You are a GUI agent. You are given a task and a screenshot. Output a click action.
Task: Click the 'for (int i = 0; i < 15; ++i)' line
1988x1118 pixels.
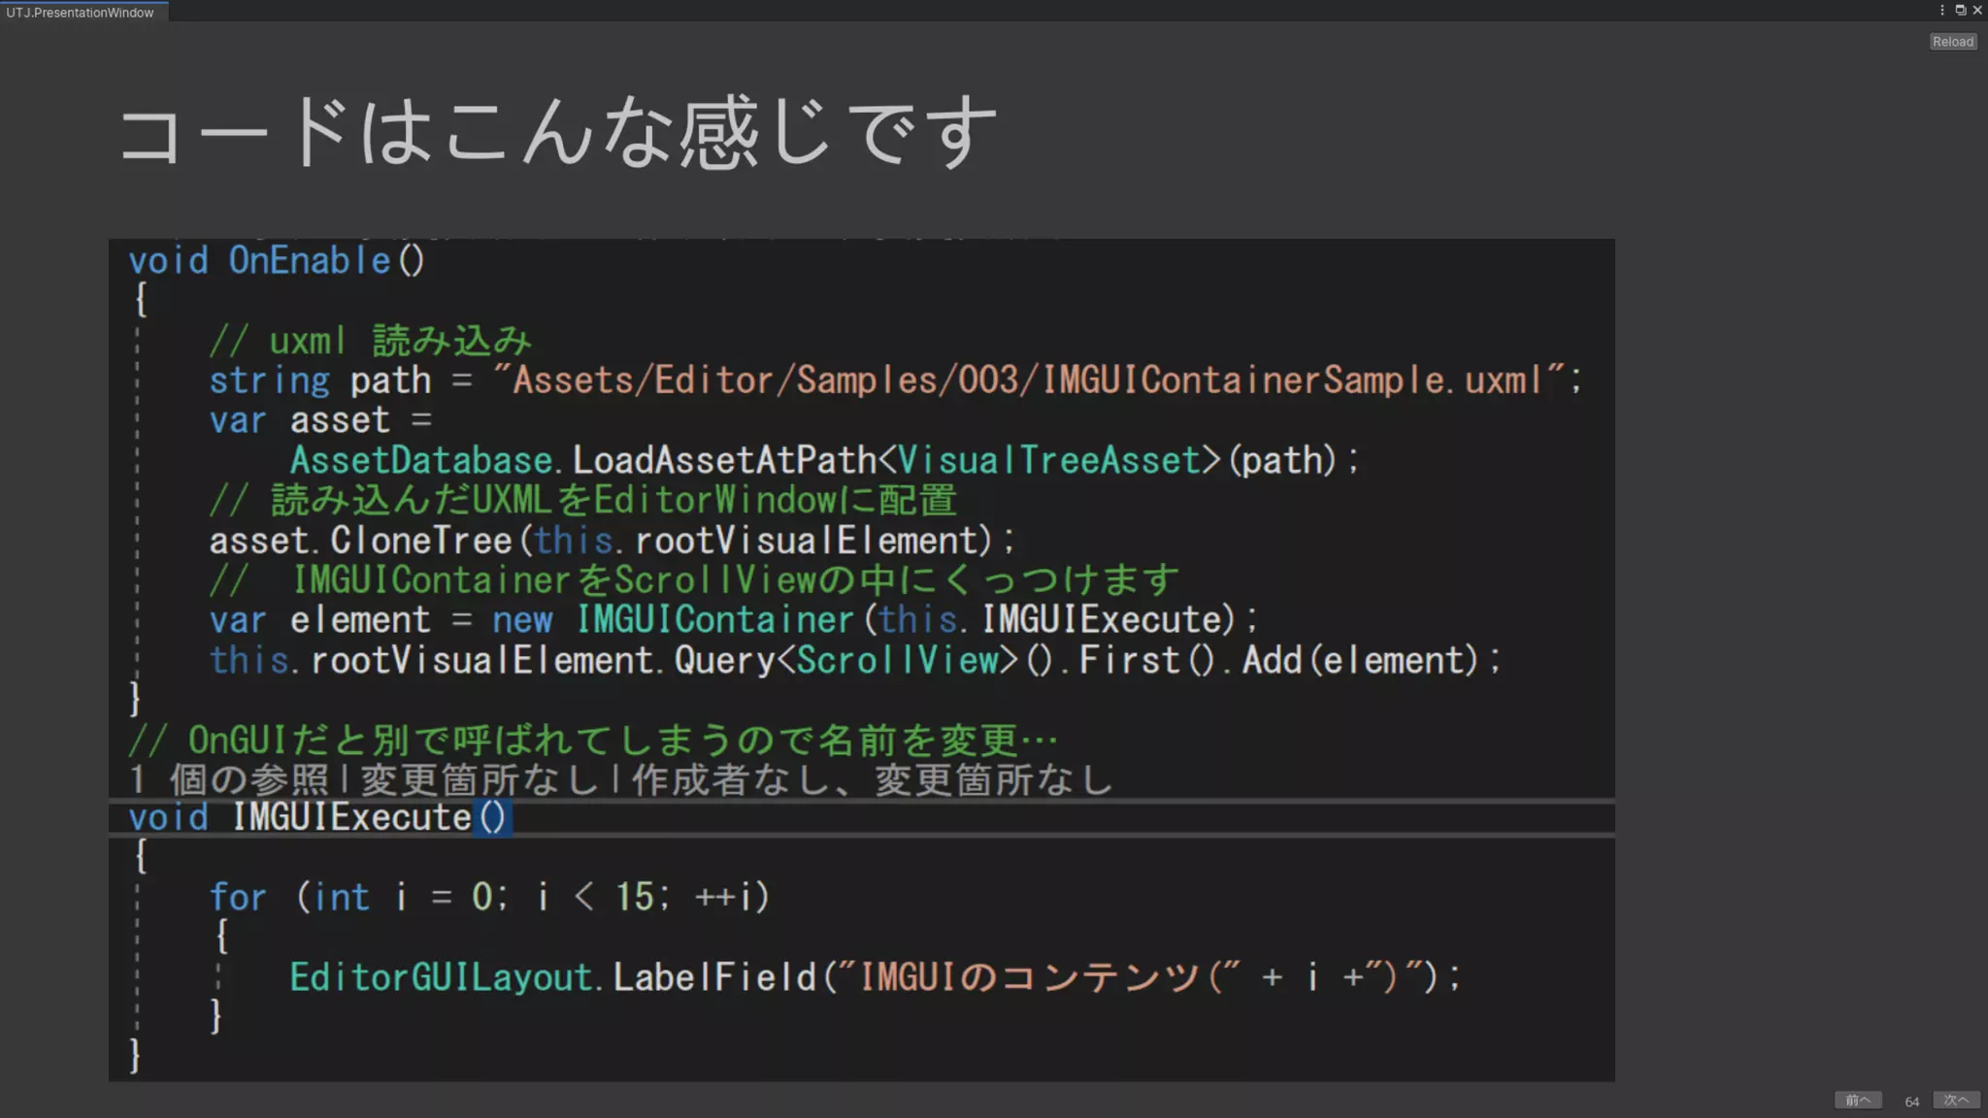[489, 897]
